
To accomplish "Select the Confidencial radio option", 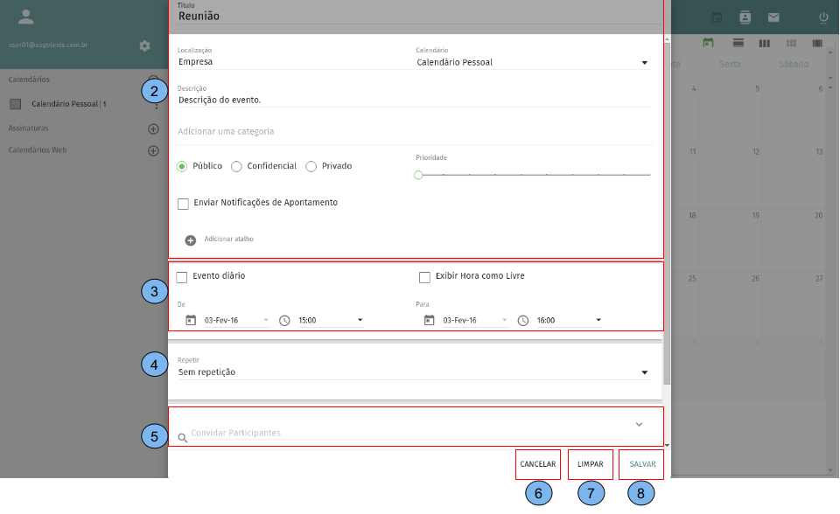I will coord(236,167).
